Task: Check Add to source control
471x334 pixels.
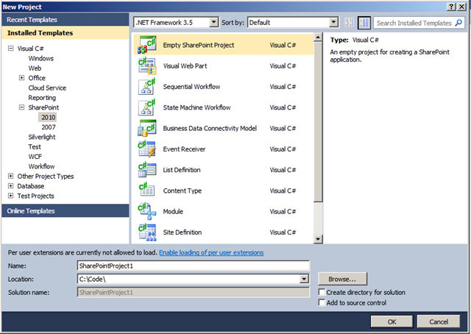Action: (x=322, y=302)
